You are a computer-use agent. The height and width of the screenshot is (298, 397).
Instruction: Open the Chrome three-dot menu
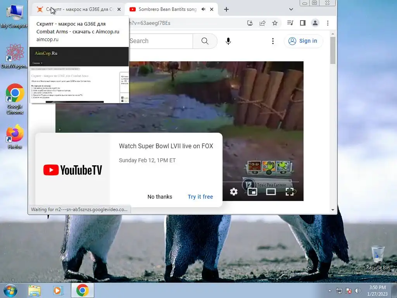[x=328, y=23]
